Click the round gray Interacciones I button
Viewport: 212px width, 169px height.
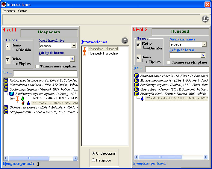click(x=125, y=40)
